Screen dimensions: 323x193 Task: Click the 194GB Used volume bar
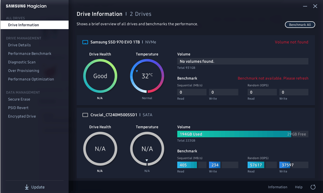[243, 134]
